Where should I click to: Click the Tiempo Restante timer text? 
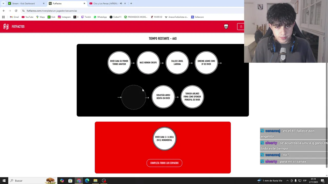click(x=163, y=39)
